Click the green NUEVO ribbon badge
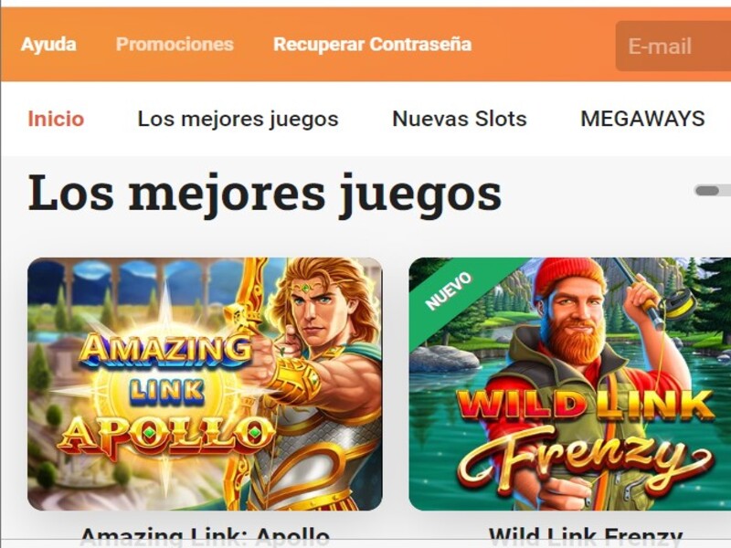This screenshot has height=548, width=731. pos(449,291)
